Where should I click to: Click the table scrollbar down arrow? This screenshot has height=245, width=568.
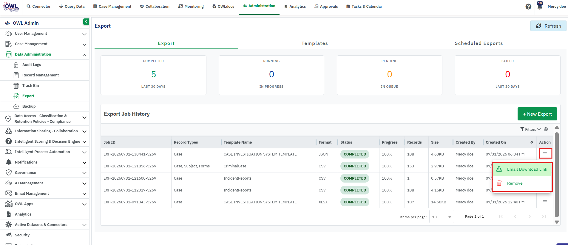pos(557,222)
